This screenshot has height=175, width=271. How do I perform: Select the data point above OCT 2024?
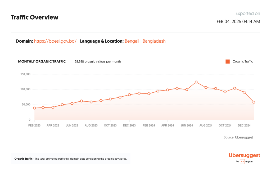point(225,92)
